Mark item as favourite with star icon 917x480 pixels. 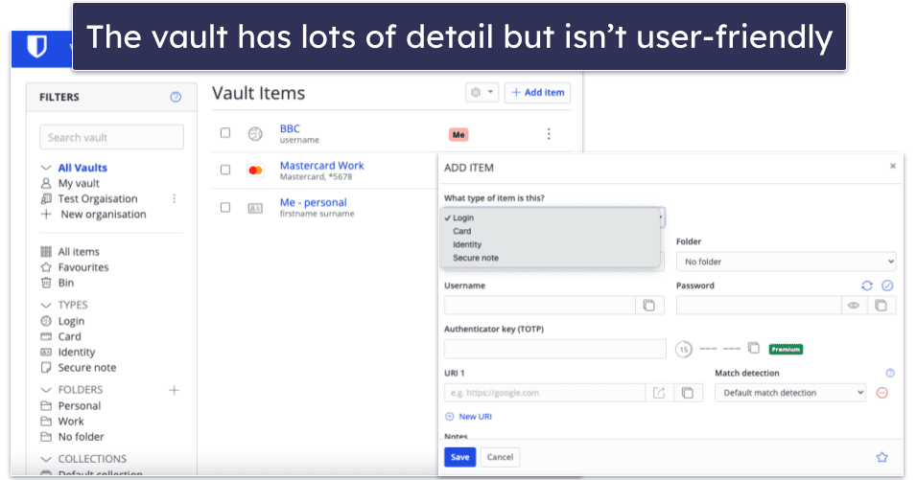pyautogui.click(x=882, y=457)
